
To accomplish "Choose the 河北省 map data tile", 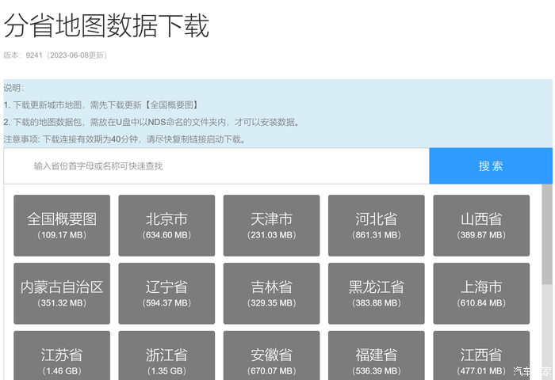I will pos(376,226).
